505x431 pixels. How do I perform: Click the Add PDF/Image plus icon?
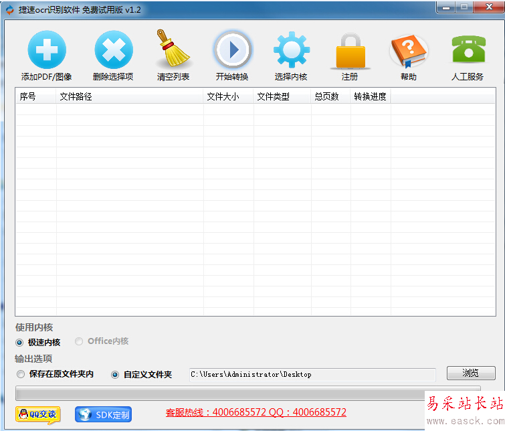pos(47,50)
